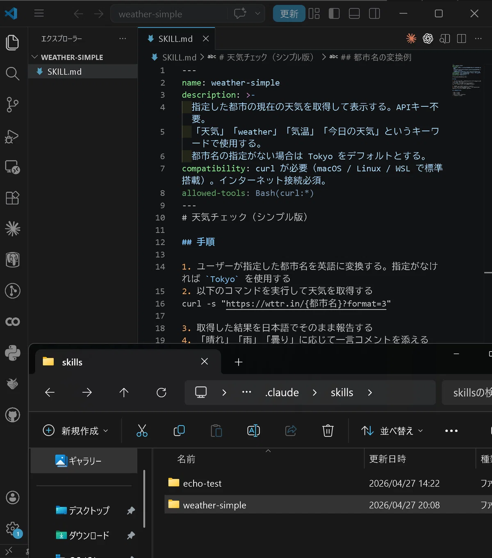Open the 並べ替え sort dropdown
492x558 pixels.
tap(392, 431)
